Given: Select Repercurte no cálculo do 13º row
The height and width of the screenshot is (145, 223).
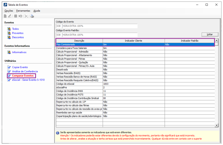Looking at the screenshot, I should (135, 102).
